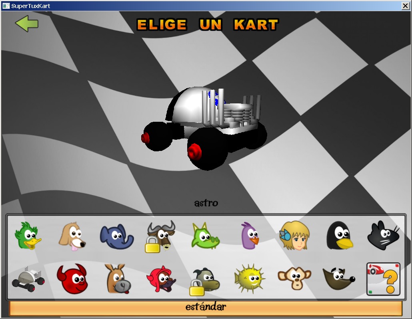Select the green duck kart character
The width and height of the screenshot is (412, 319).
pyautogui.click(x=28, y=235)
